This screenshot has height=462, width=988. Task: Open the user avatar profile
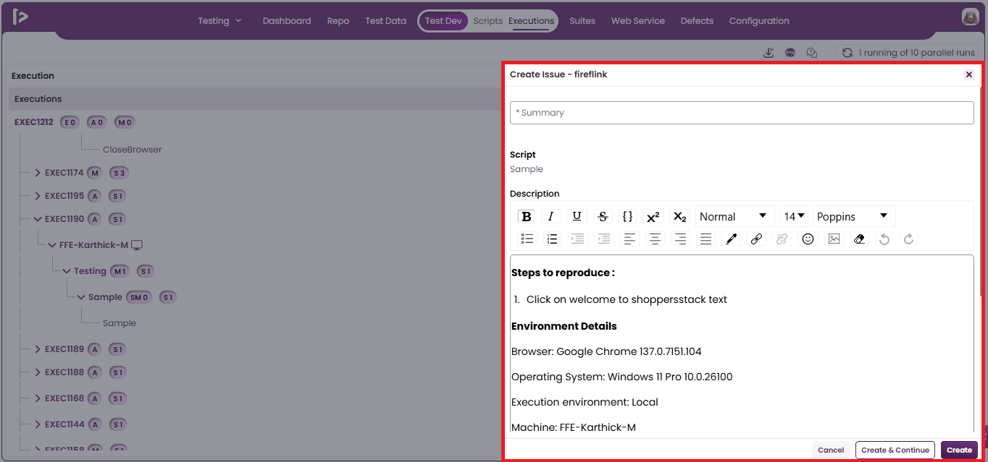pyautogui.click(x=971, y=17)
